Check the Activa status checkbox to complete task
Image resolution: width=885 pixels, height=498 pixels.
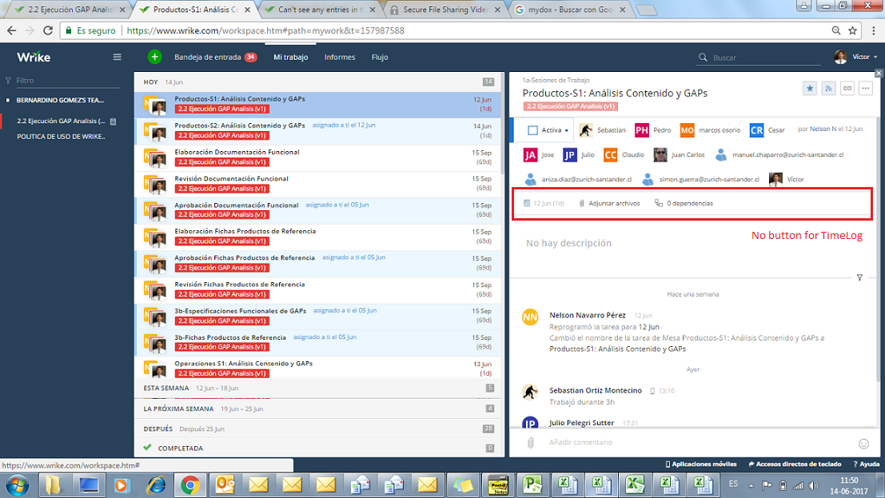532,130
